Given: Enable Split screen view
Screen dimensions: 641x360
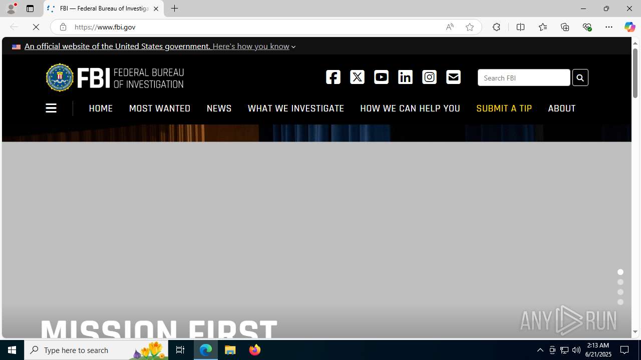Looking at the screenshot, I should [x=520, y=27].
